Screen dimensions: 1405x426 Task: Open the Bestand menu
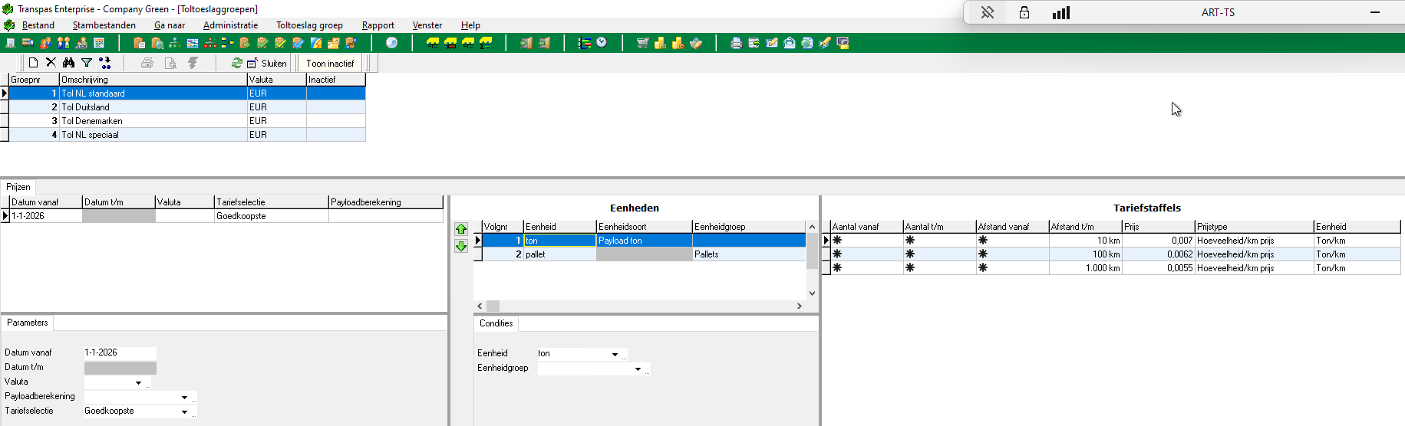click(x=38, y=25)
